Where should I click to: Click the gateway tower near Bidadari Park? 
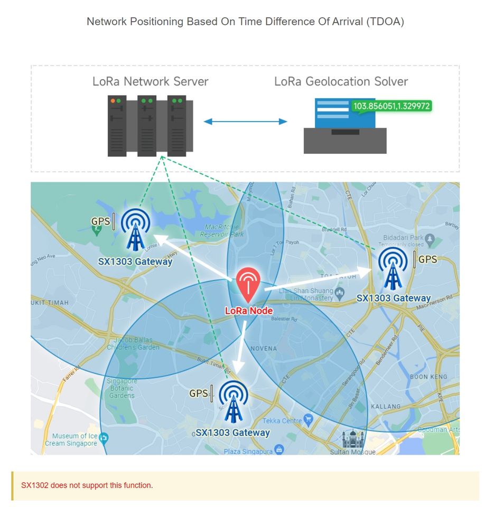(x=393, y=268)
